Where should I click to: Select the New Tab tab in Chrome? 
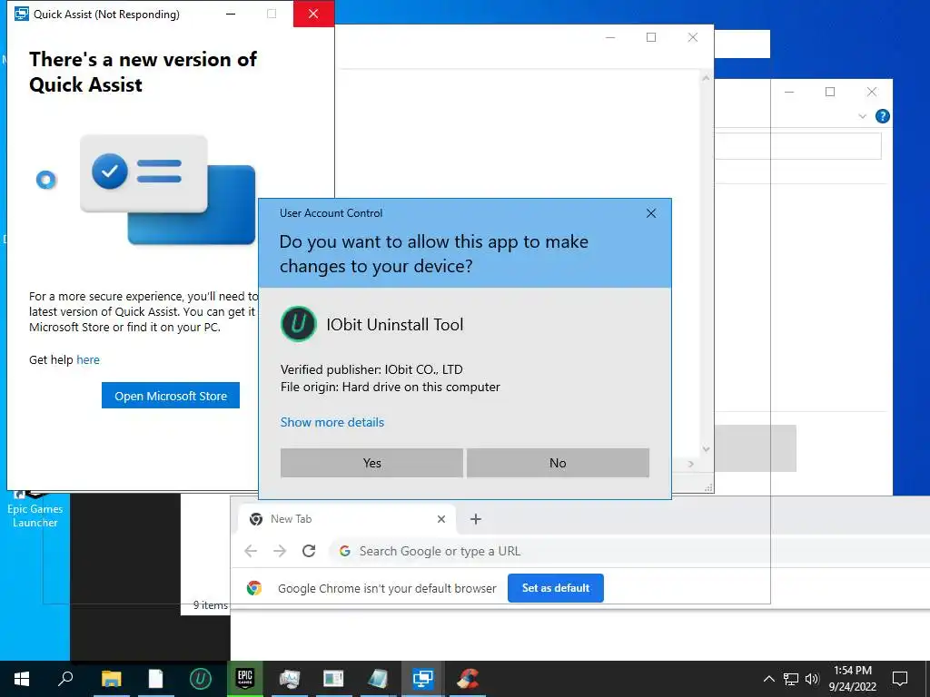pos(347,519)
